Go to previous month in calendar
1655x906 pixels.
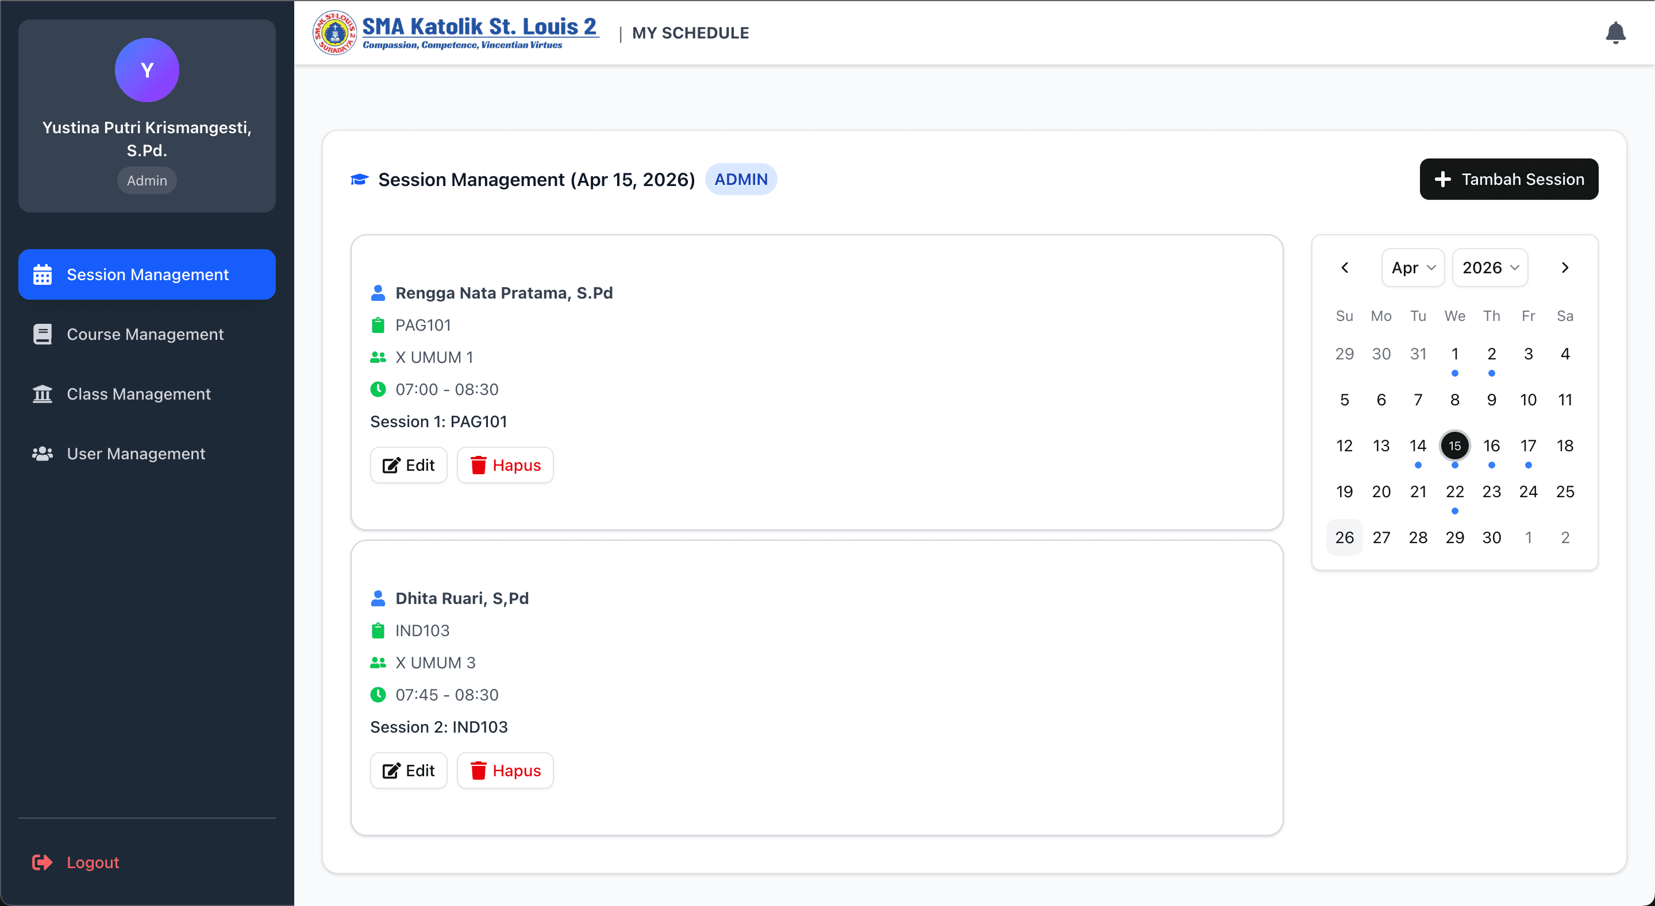pyautogui.click(x=1344, y=268)
